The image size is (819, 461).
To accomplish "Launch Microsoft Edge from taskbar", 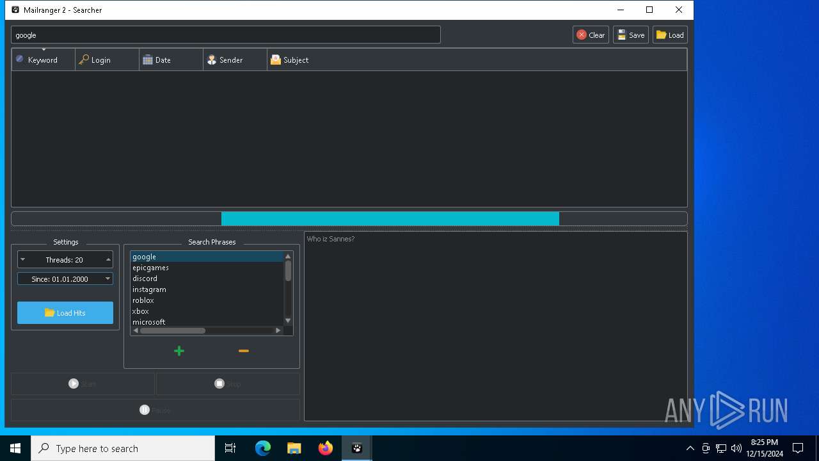I will point(263,448).
